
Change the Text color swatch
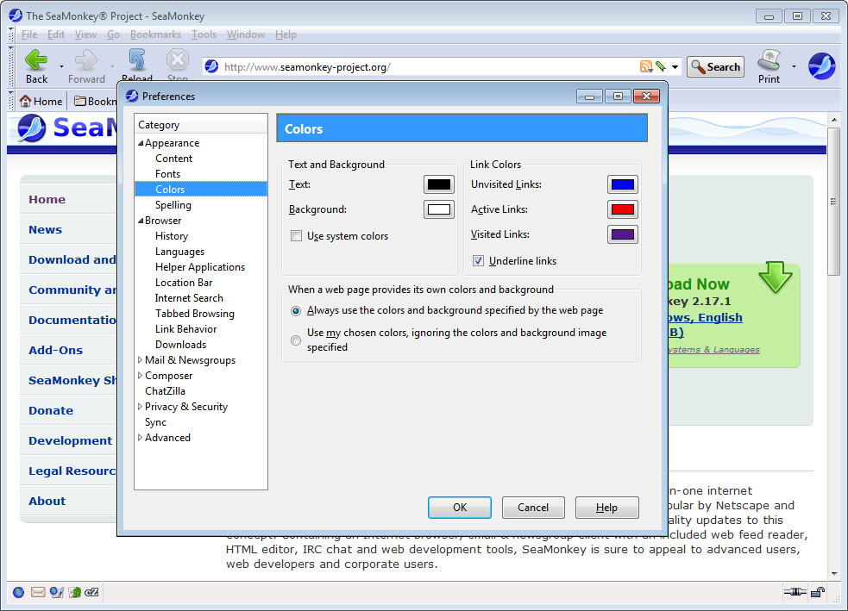coord(438,184)
